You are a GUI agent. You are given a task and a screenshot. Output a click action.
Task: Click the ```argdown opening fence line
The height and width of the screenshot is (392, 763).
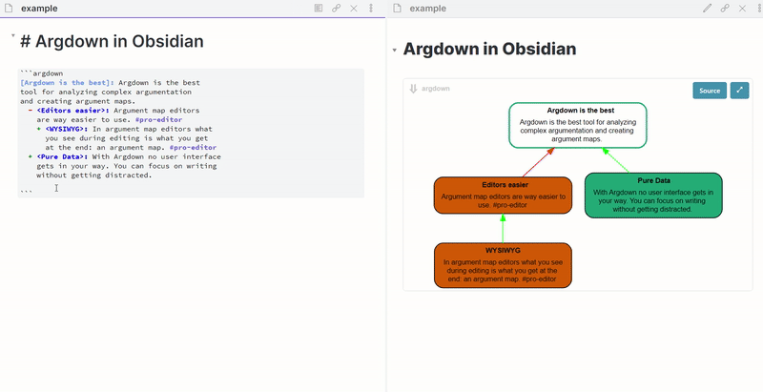pyautogui.click(x=42, y=73)
